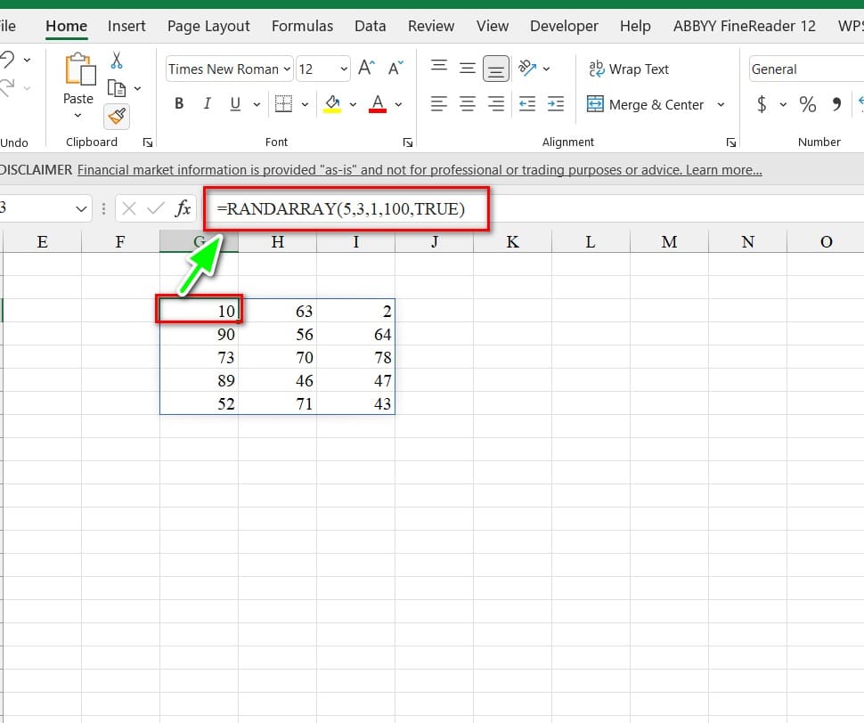Screen dimensions: 864x723
Task: Click the Orientation text angle icon
Action: pos(528,69)
